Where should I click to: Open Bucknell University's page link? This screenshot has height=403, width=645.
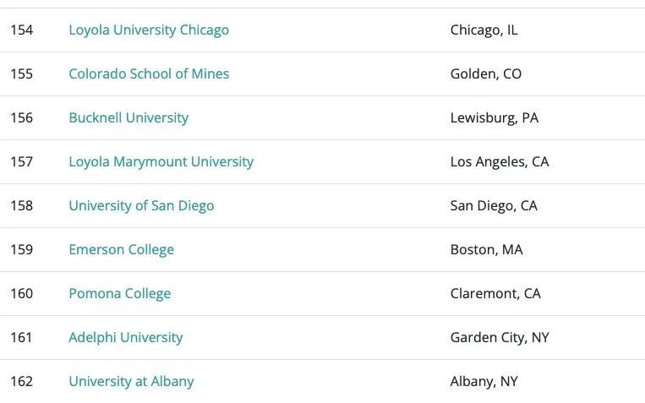pyautogui.click(x=128, y=118)
